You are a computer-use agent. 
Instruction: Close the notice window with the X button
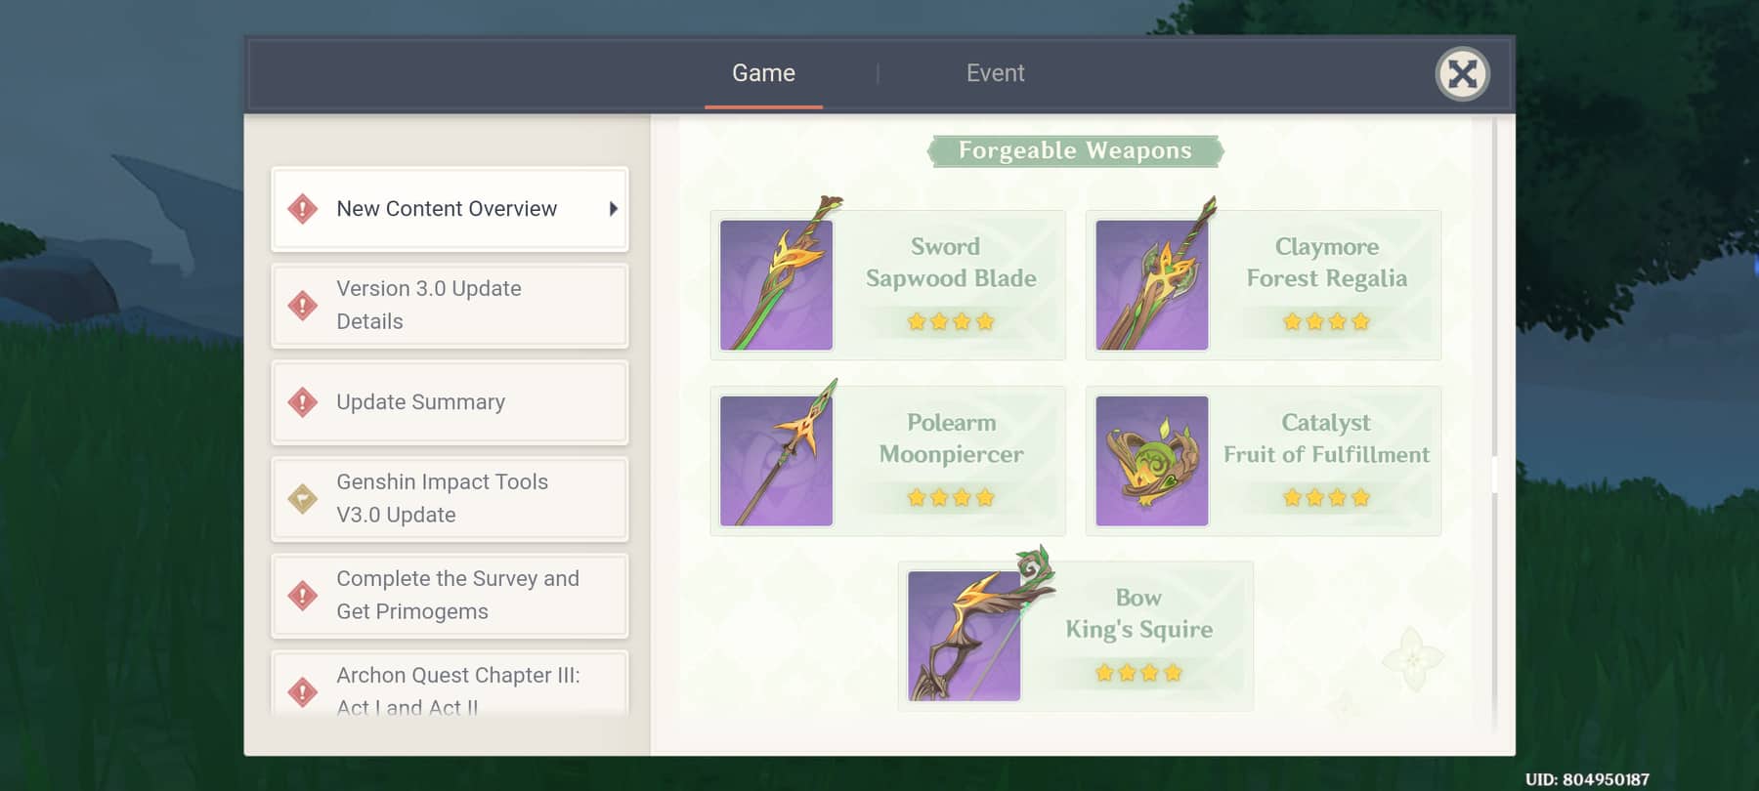1462,74
